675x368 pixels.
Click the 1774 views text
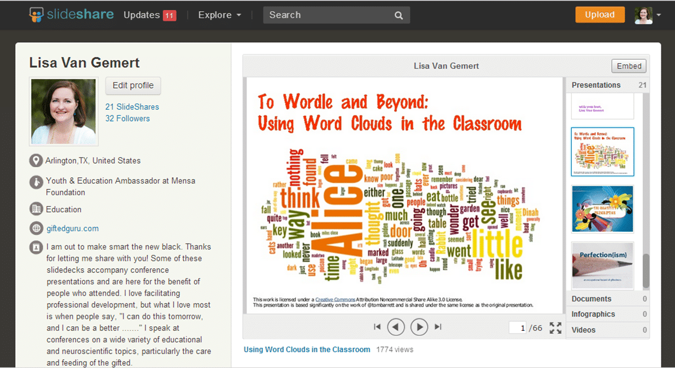(x=395, y=349)
